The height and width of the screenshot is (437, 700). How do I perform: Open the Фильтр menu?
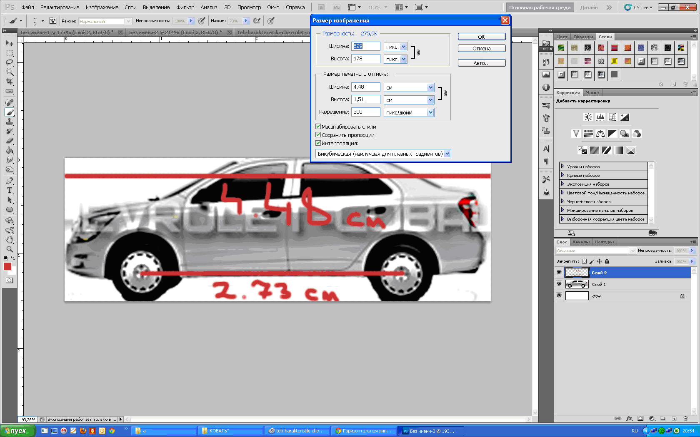point(185,7)
